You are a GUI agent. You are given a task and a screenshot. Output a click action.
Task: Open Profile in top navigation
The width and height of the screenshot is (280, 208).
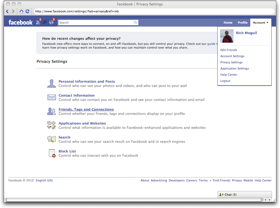click(x=243, y=23)
